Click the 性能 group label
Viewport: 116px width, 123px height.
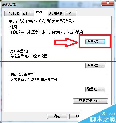[14, 27]
